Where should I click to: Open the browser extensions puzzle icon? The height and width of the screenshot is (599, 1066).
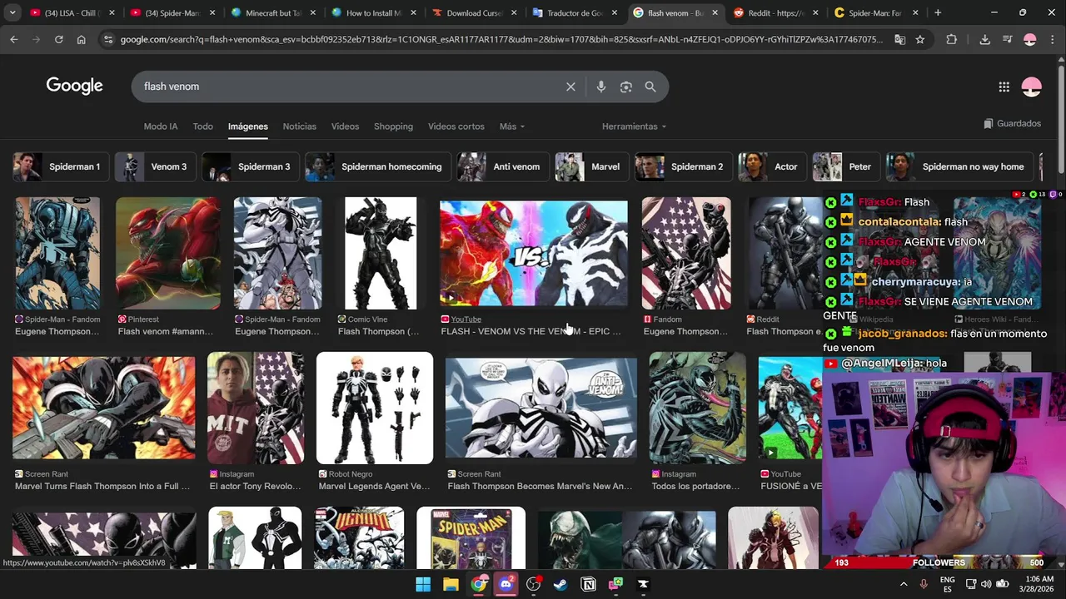951,39
